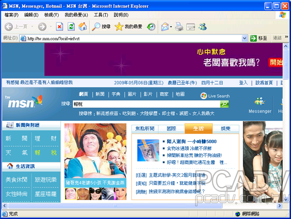Select the 新聞 search category
Image resolution: width=291 pixels, height=219 pixels.
pyautogui.click(x=100, y=94)
